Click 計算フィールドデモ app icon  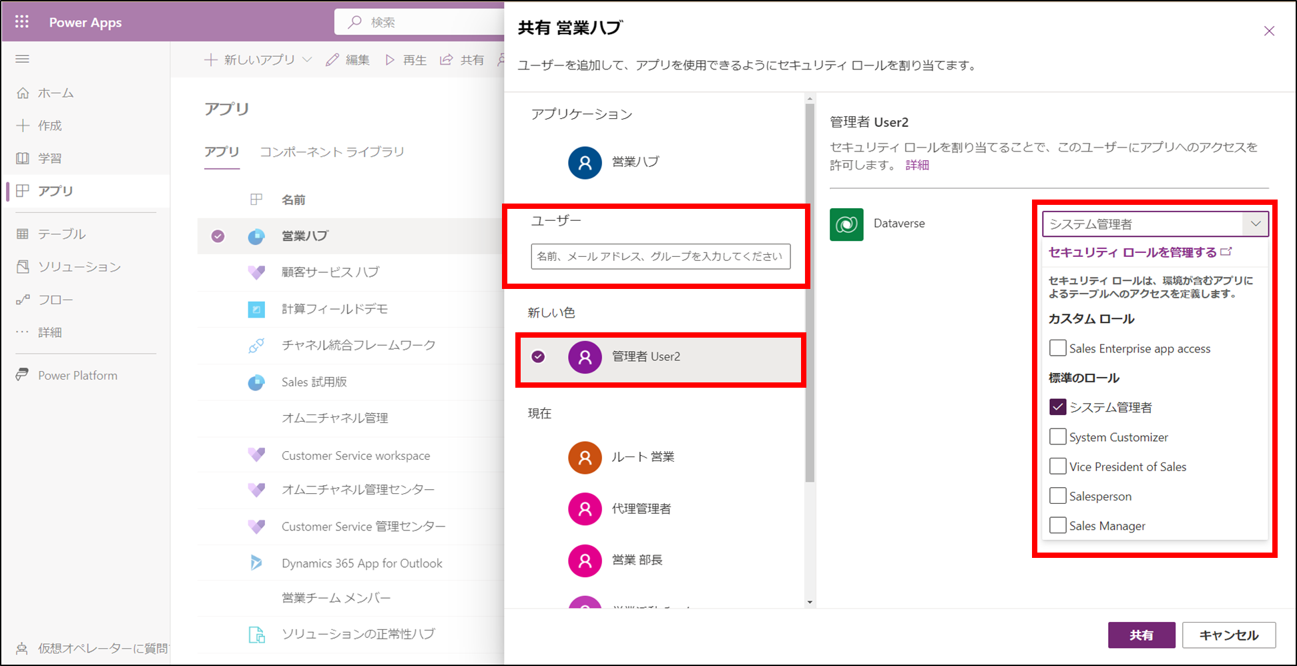256,309
